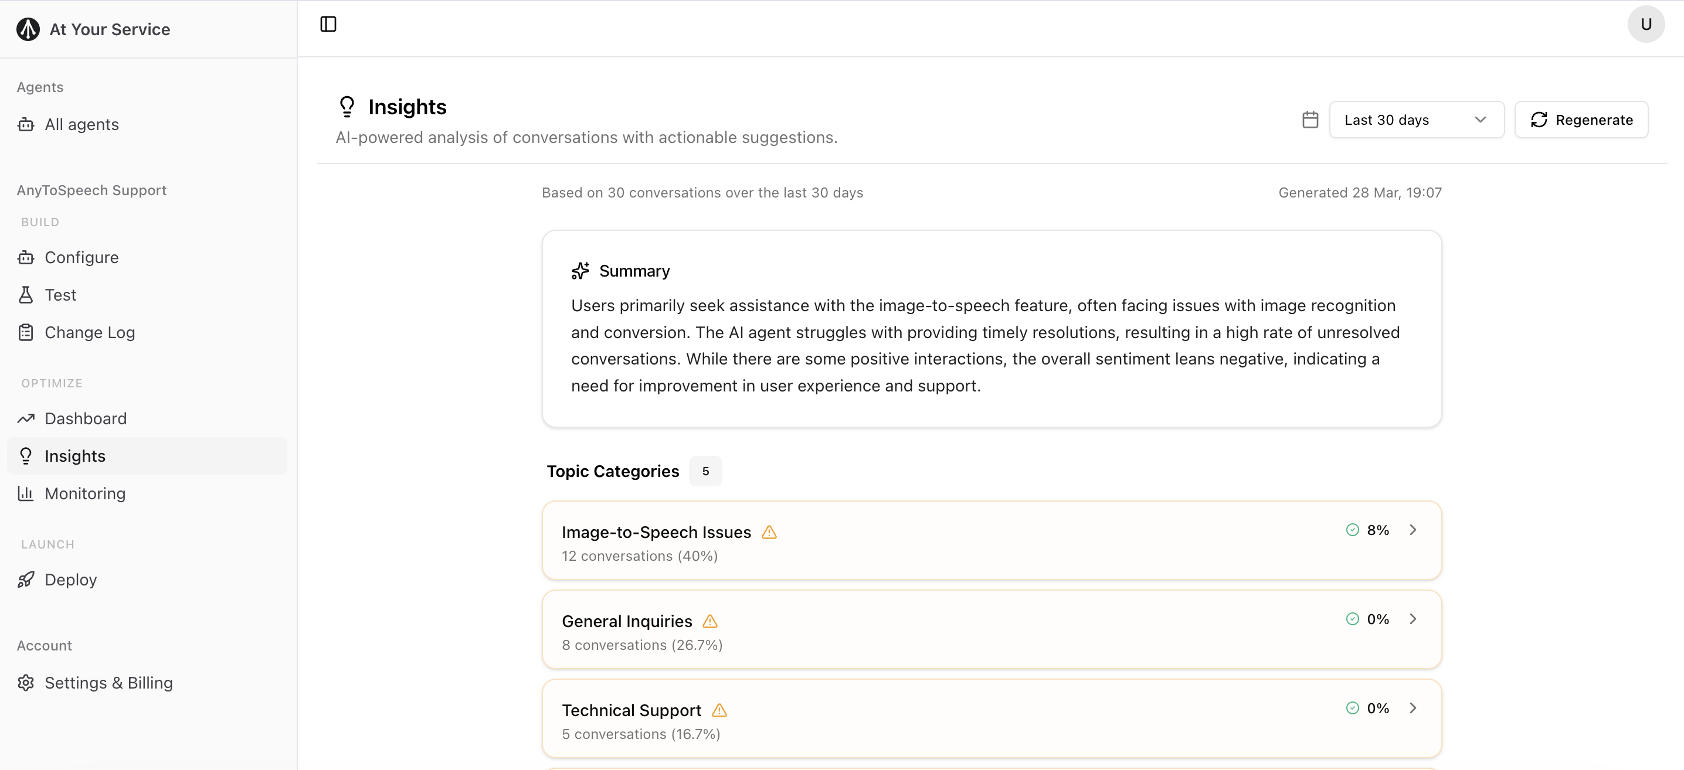Expand the General Inquiries chevron

coord(1413,618)
